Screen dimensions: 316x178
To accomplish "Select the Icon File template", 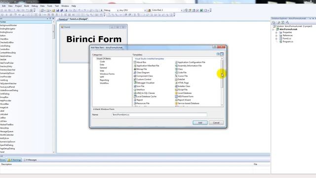I will pos(139,86).
